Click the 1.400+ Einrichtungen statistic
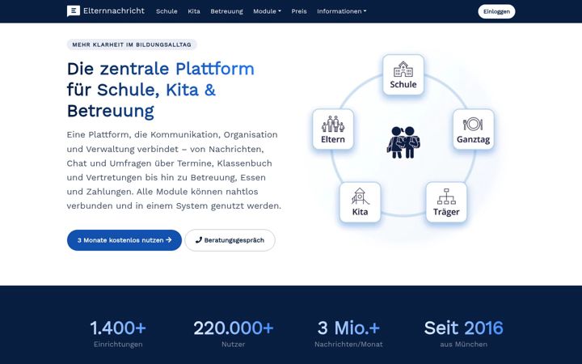The image size is (582, 364). click(x=118, y=334)
